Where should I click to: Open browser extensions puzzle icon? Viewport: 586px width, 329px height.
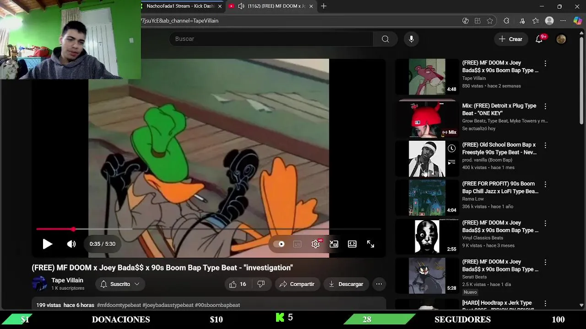(506, 21)
